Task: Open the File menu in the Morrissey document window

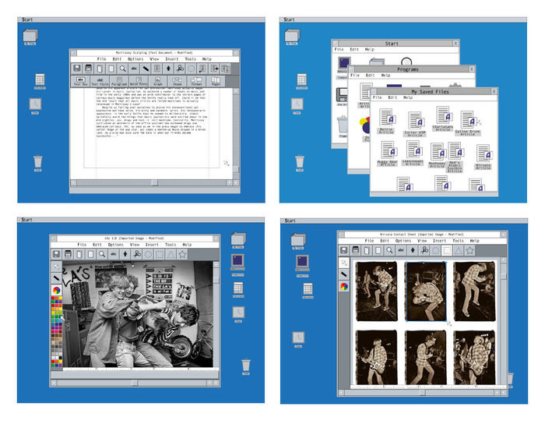Action: [101, 59]
